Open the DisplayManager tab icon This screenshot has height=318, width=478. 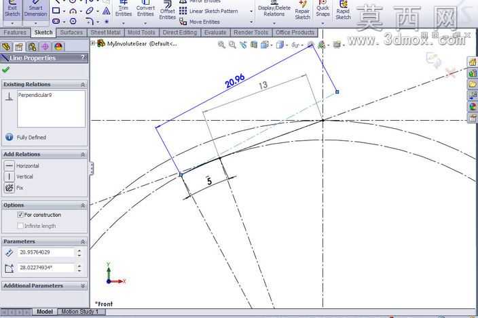(x=58, y=47)
